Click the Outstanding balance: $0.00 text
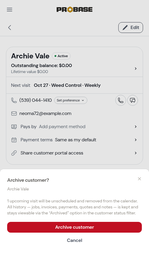The image size is (149, 253). coord(41,66)
